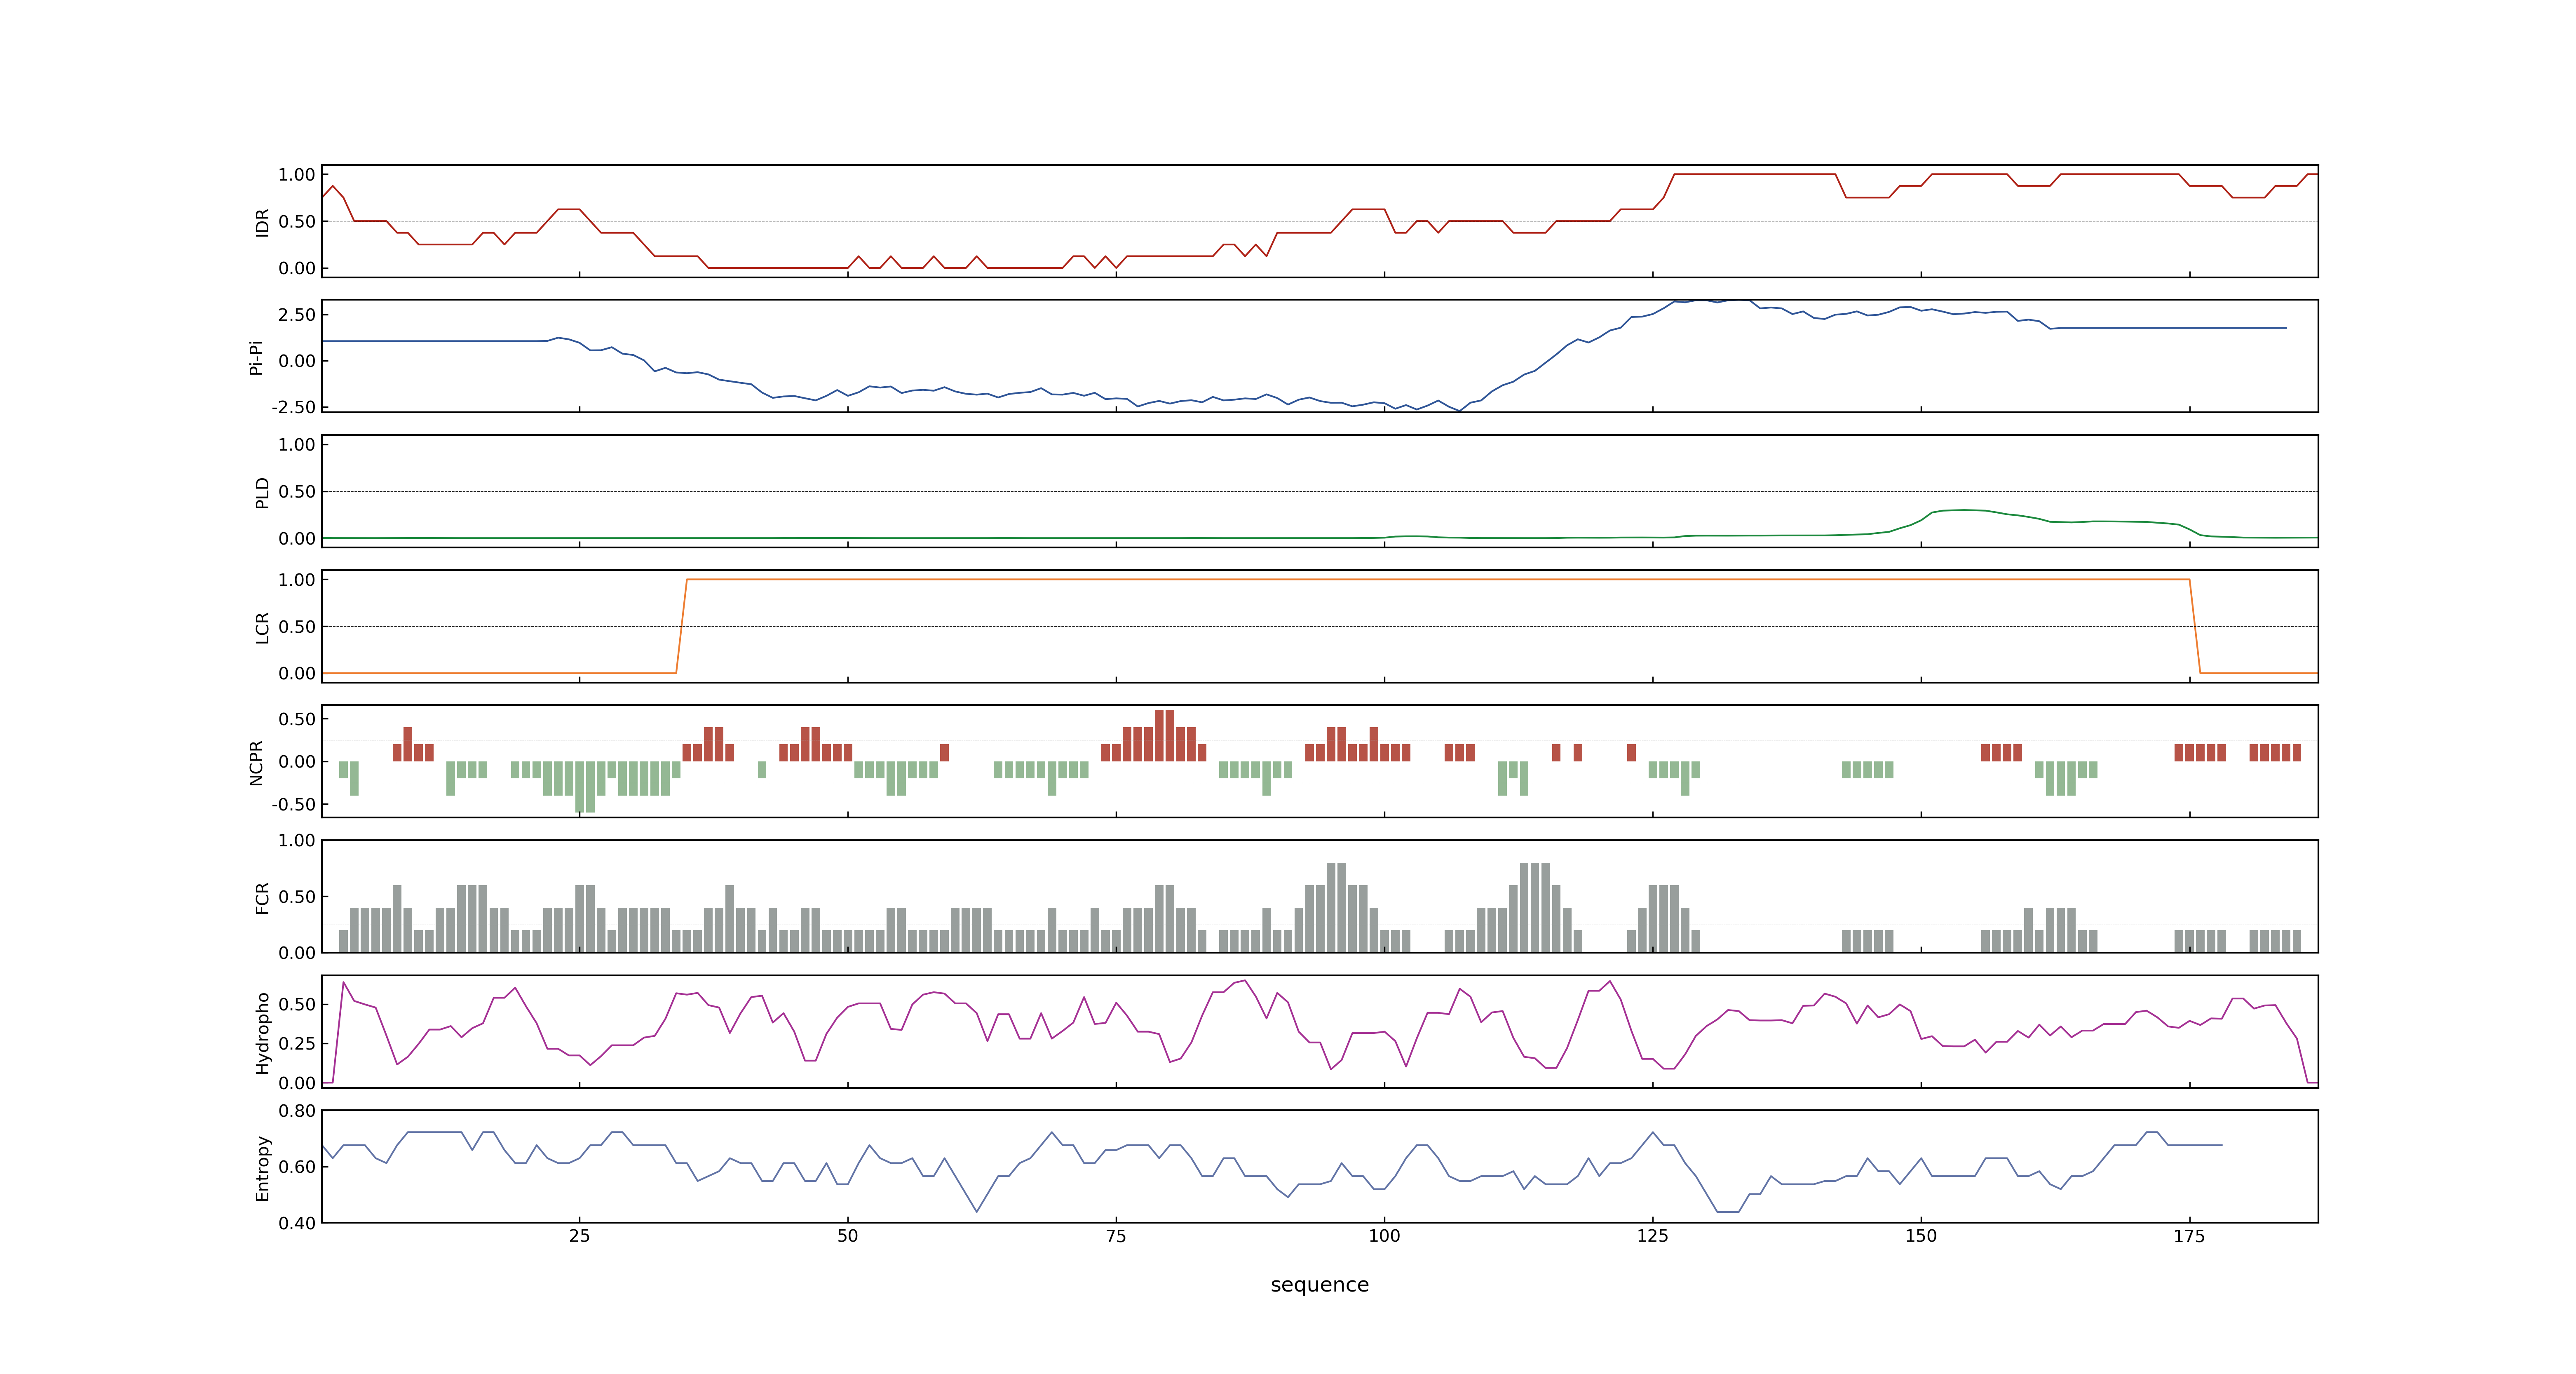The image size is (2576, 1374).
Task: Click the PLD green curve peak
Action: pyautogui.click(x=1964, y=510)
